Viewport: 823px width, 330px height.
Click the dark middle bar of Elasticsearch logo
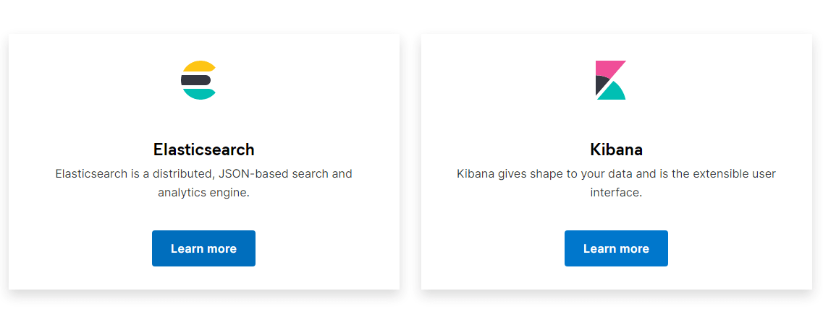(x=195, y=80)
